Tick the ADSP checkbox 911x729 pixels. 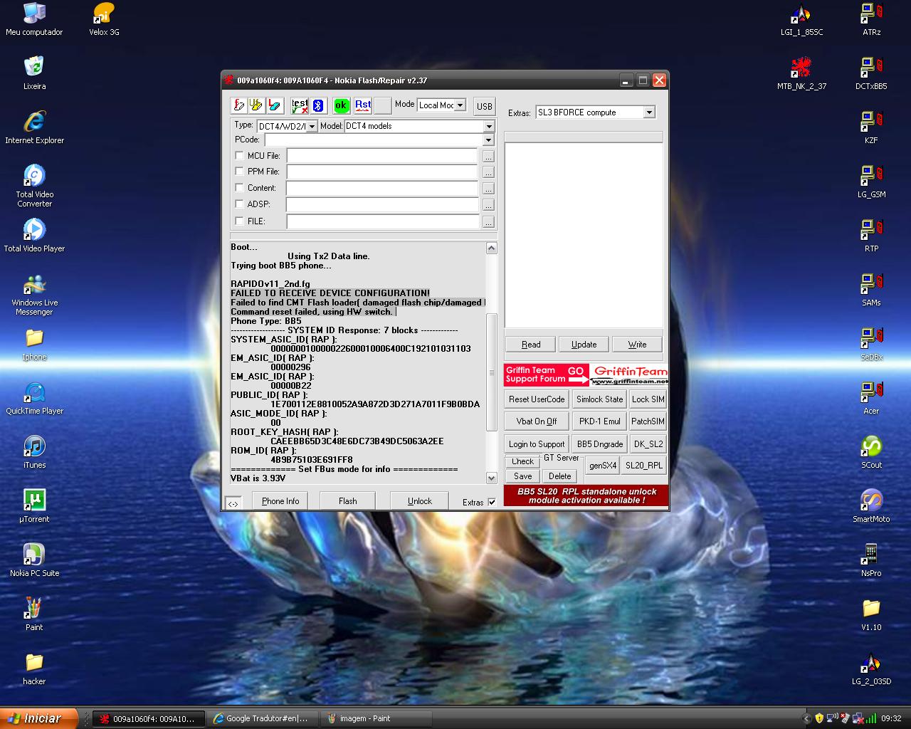pyautogui.click(x=239, y=204)
